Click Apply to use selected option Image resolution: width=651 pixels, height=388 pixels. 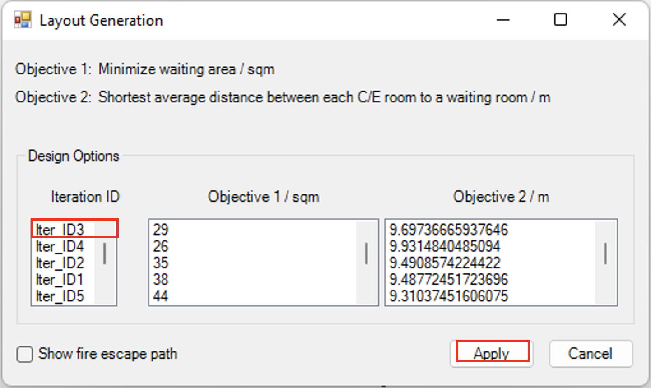[492, 353]
